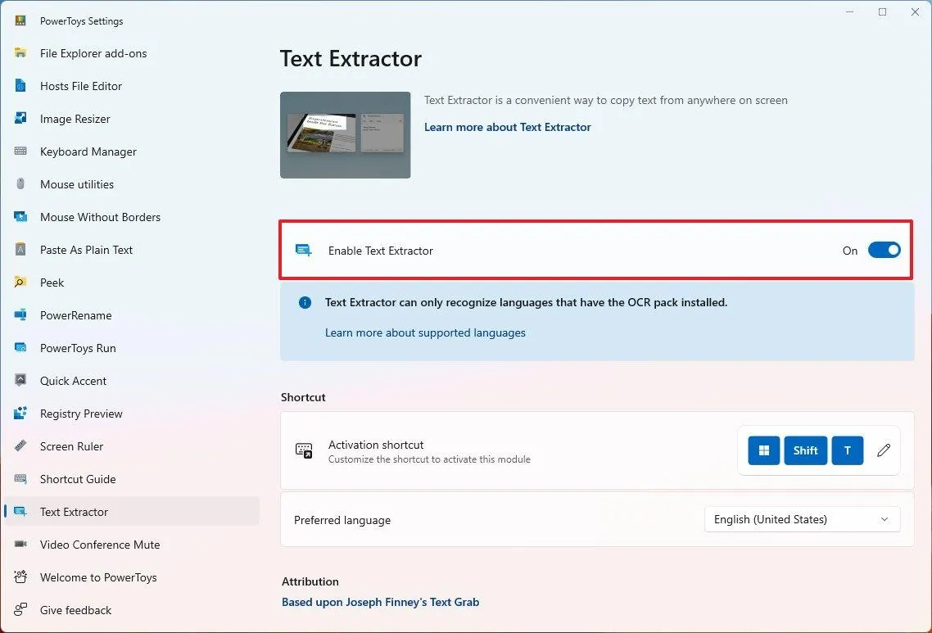Open Welcome to PowerToys page
This screenshot has width=932, height=633.
(x=98, y=577)
